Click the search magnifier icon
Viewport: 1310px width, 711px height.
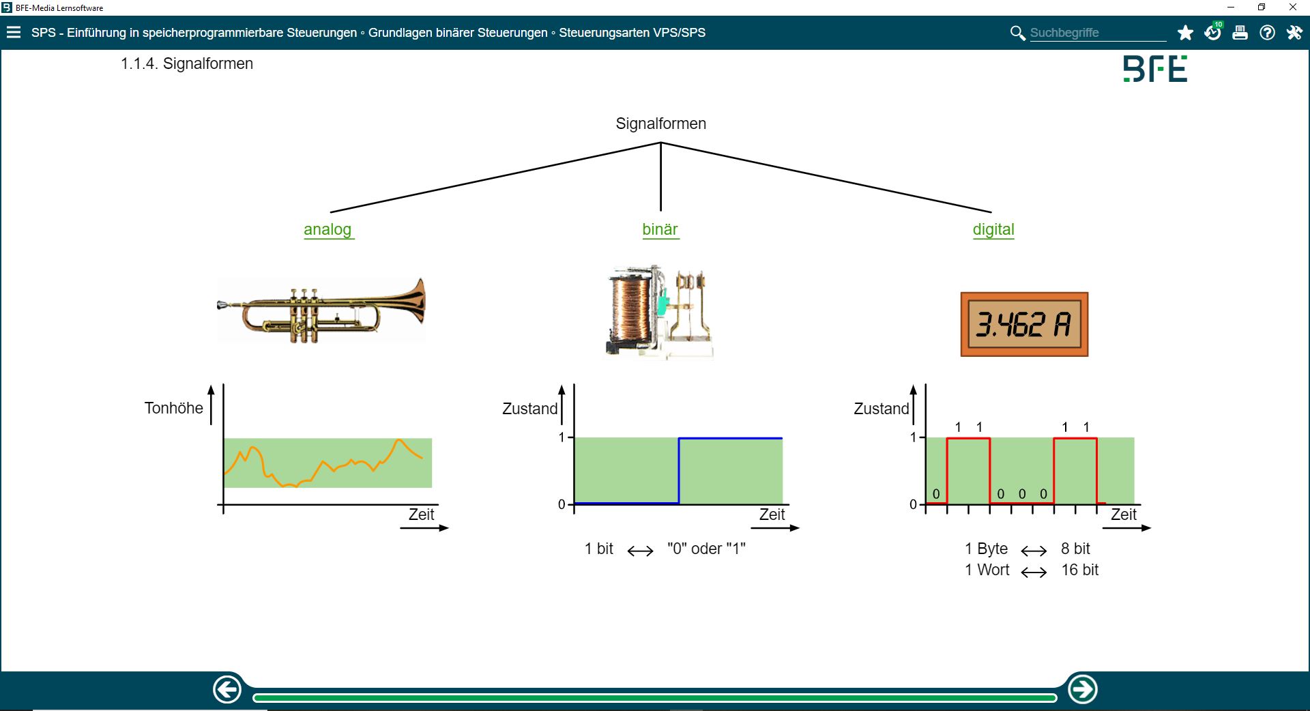pos(1017,33)
